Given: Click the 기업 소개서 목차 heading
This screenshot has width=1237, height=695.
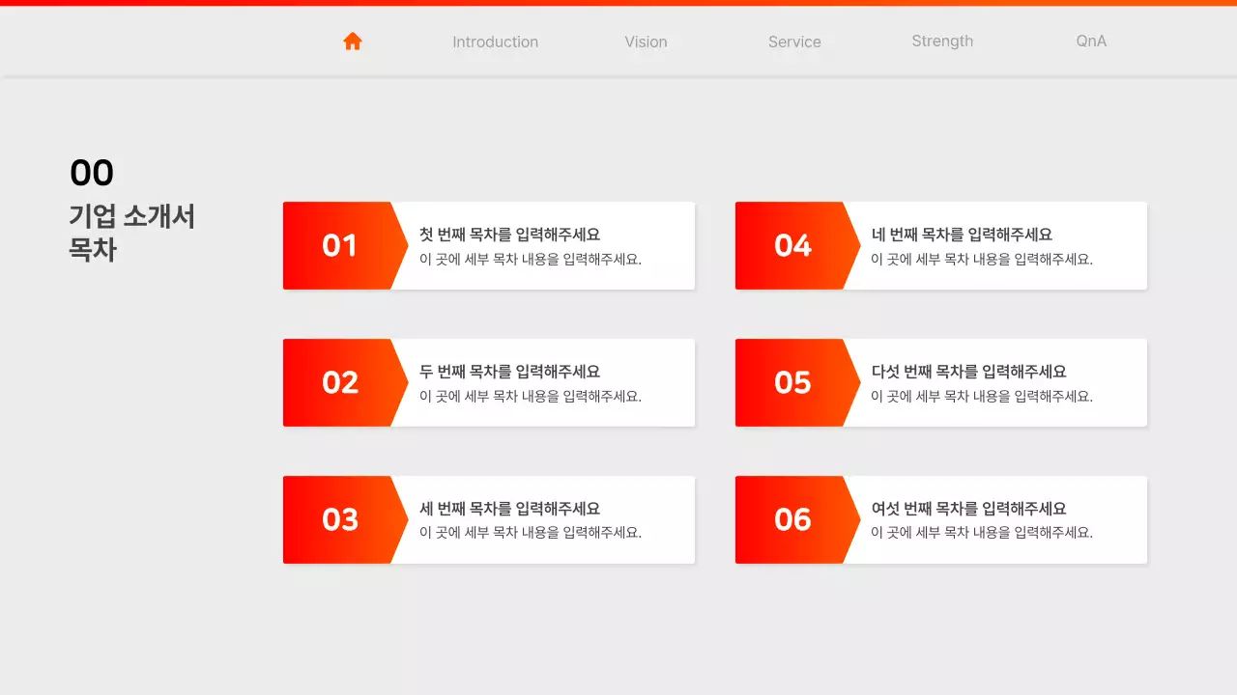Looking at the screenshot, I should [x=131, y=233].
